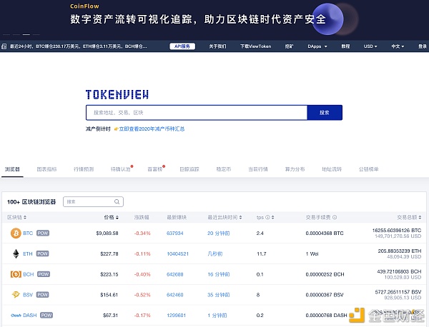This screenshot has height=327, width=429.
Task: Click the Dash logo in the DASH row
Action: pos(16,316)
